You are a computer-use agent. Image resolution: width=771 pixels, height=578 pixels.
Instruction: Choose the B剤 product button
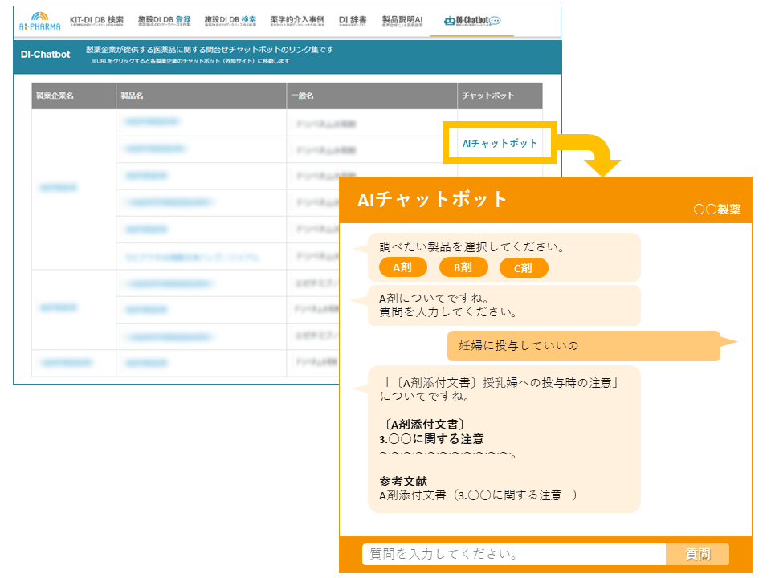463,268
